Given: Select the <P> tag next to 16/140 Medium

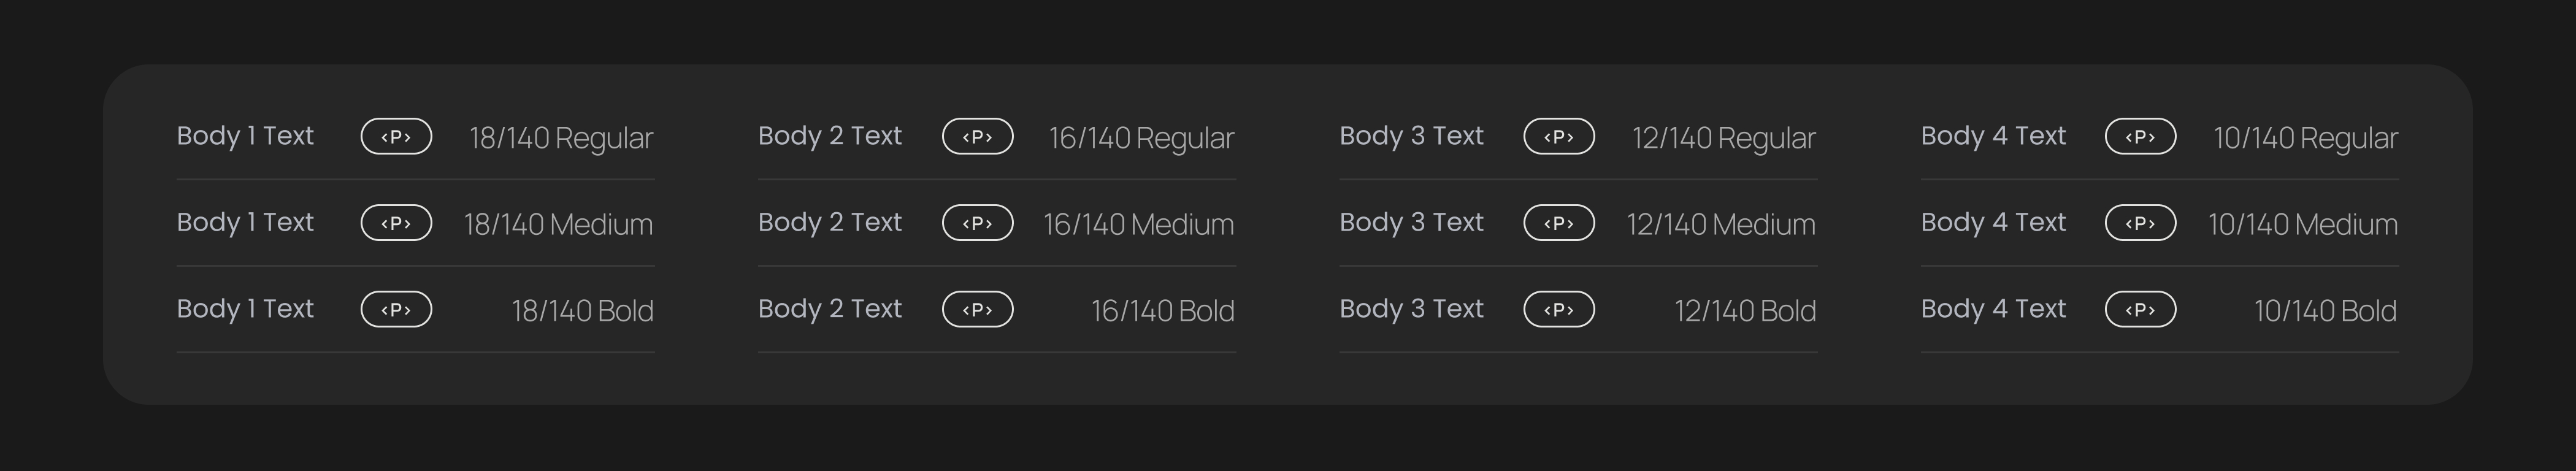Looking at the screenshot, I should click(x=977, y=223).
